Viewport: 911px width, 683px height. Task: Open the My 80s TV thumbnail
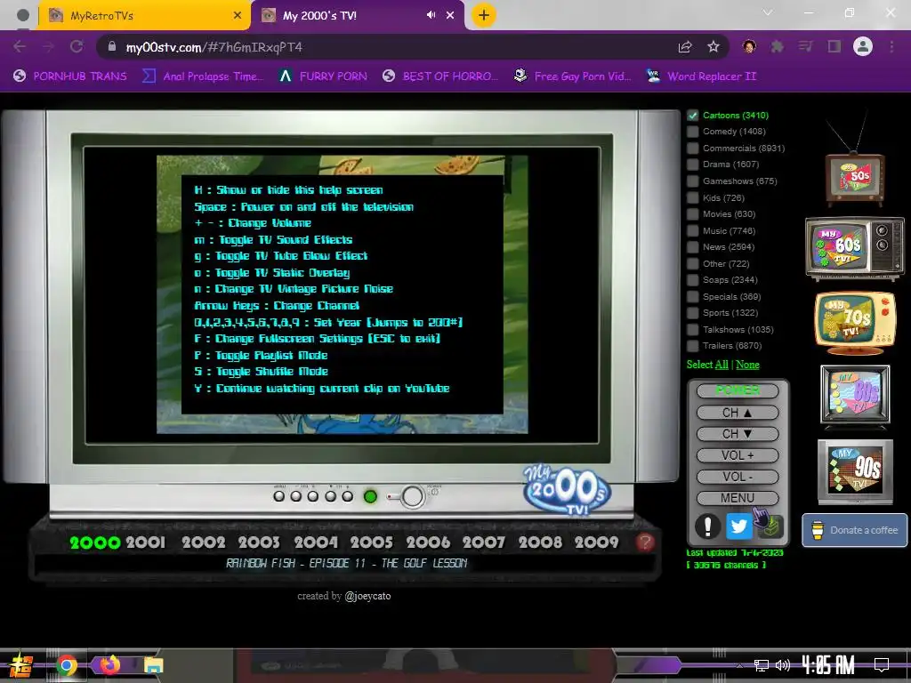(x=855, y=395)
